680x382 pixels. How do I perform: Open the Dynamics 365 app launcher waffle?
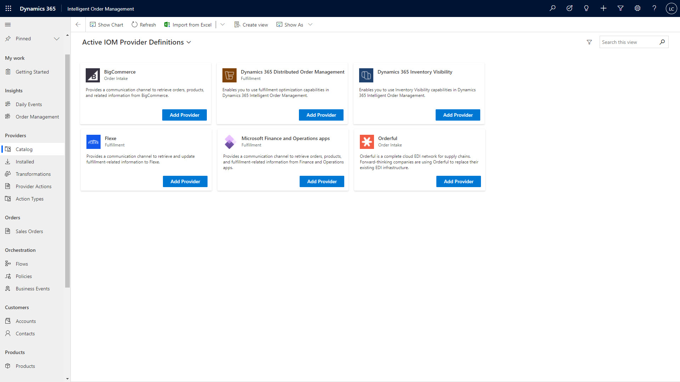(x=8, y=8)
